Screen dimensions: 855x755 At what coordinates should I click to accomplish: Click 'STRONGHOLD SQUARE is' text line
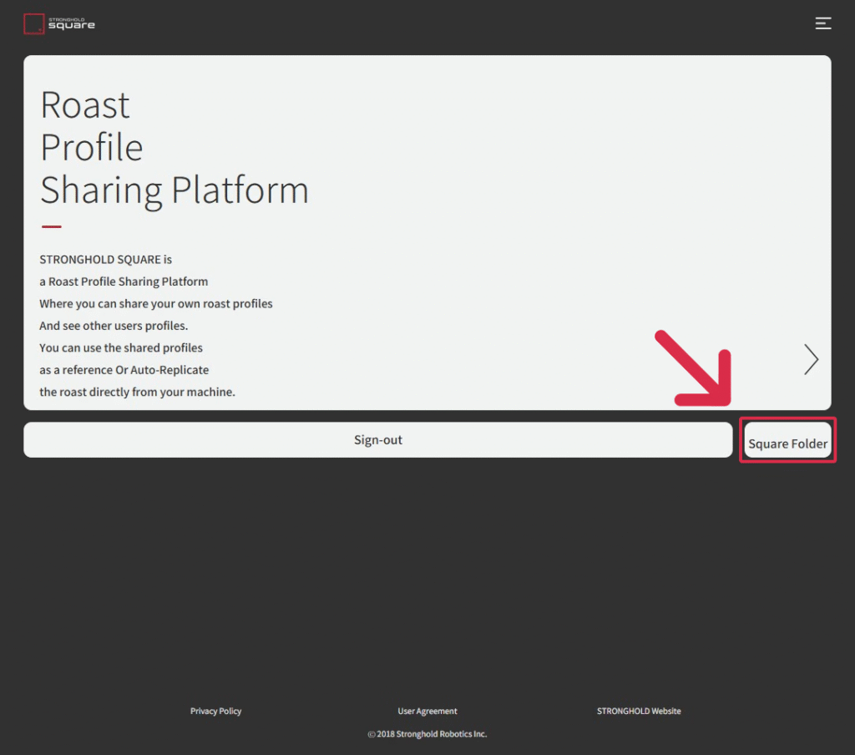coord(105,260)
